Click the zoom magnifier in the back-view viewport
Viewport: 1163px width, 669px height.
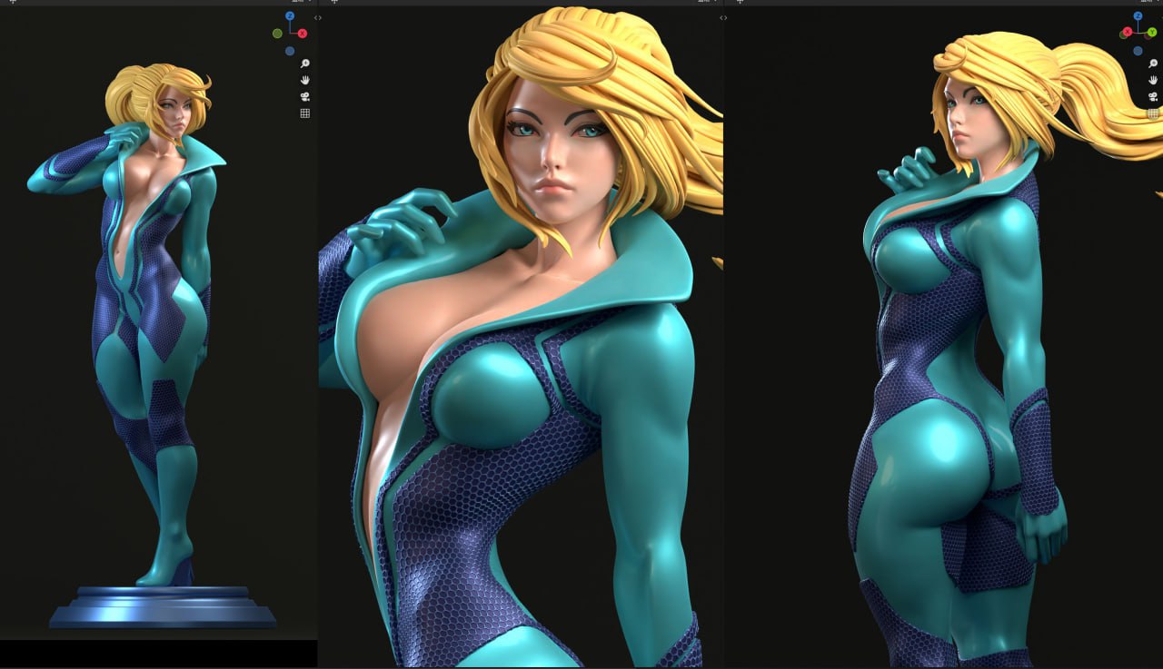click(x=1153, y=64)
